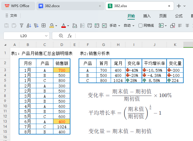
Task: Switch to the 插入 ribbon tab
Action: 147,16
